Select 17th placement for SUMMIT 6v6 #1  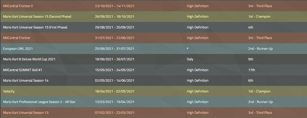click(x=252, y=70)
